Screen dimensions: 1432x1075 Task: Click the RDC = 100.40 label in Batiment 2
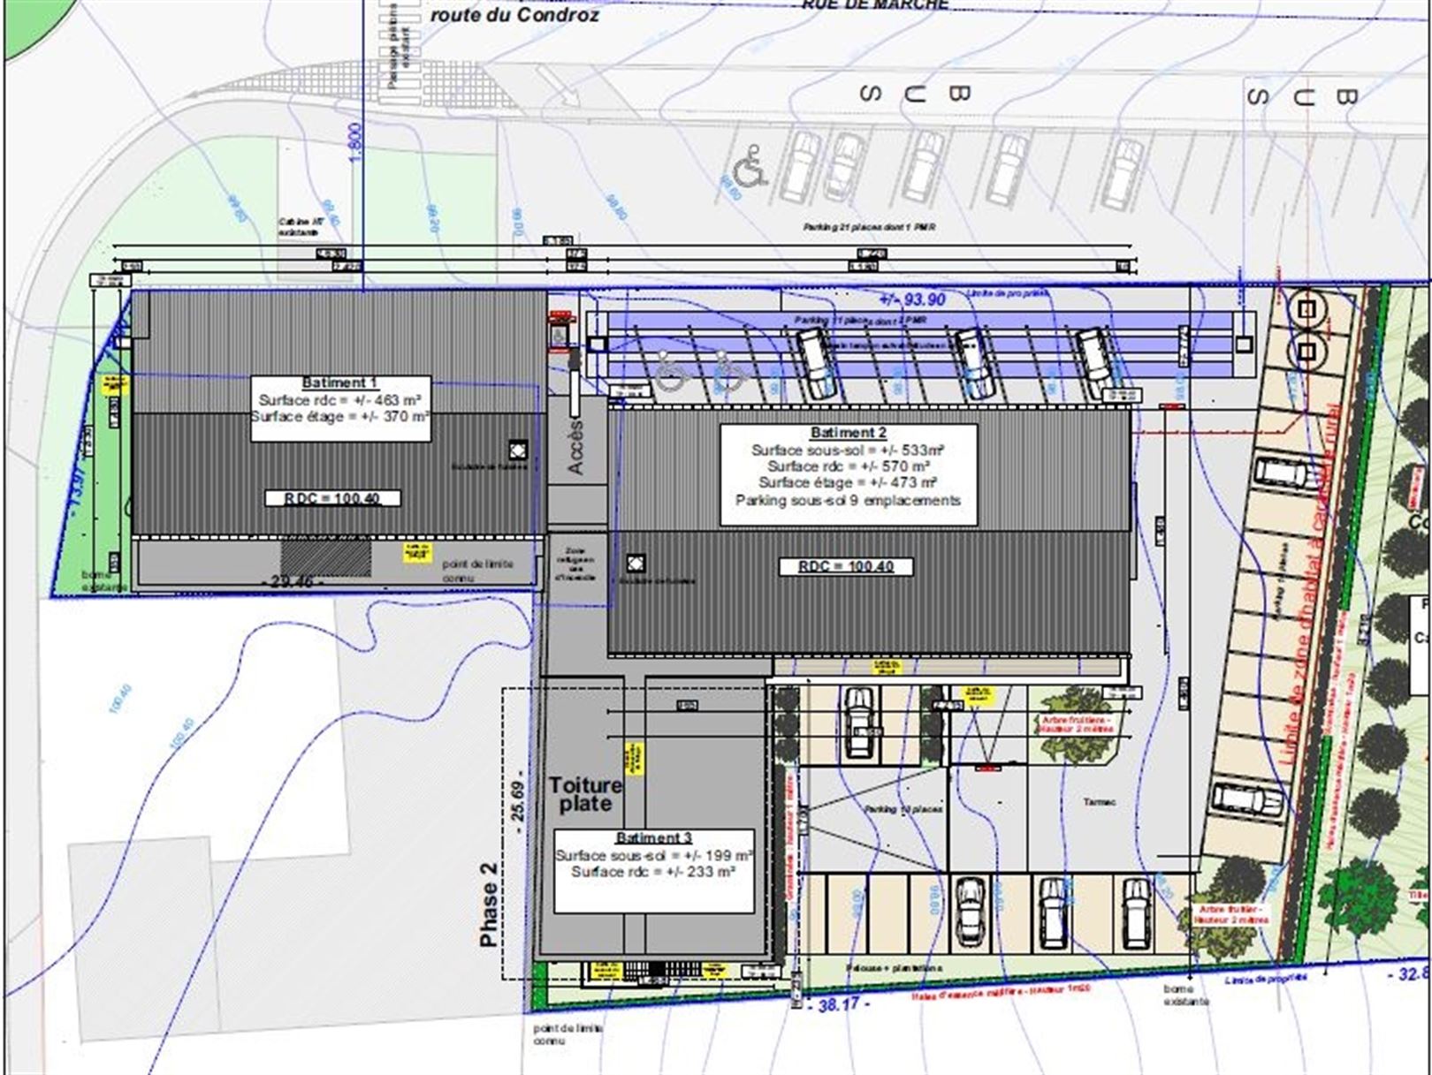pos(845,566)
